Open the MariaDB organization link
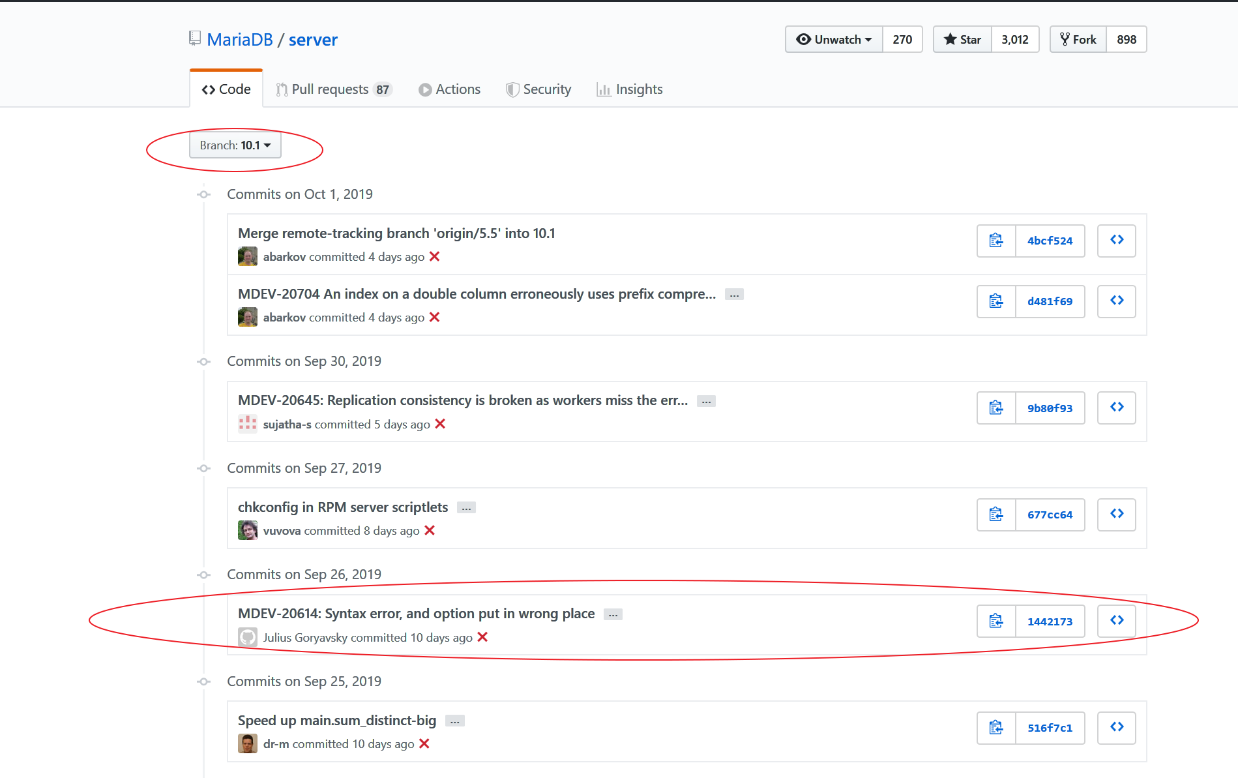The height and width of the screenshot is (778, 1238). (x=240, y=40)
